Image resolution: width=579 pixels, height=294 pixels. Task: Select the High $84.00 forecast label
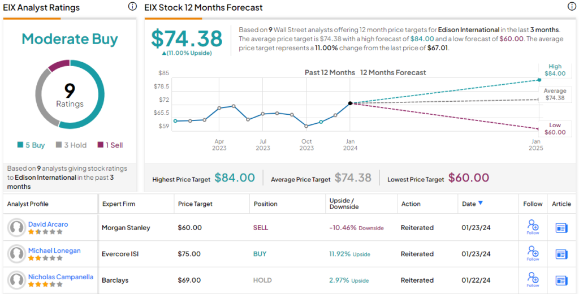(555, 70)
